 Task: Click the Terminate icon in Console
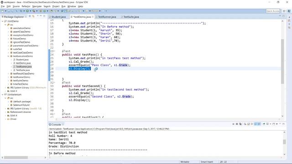tap(233, 124)
